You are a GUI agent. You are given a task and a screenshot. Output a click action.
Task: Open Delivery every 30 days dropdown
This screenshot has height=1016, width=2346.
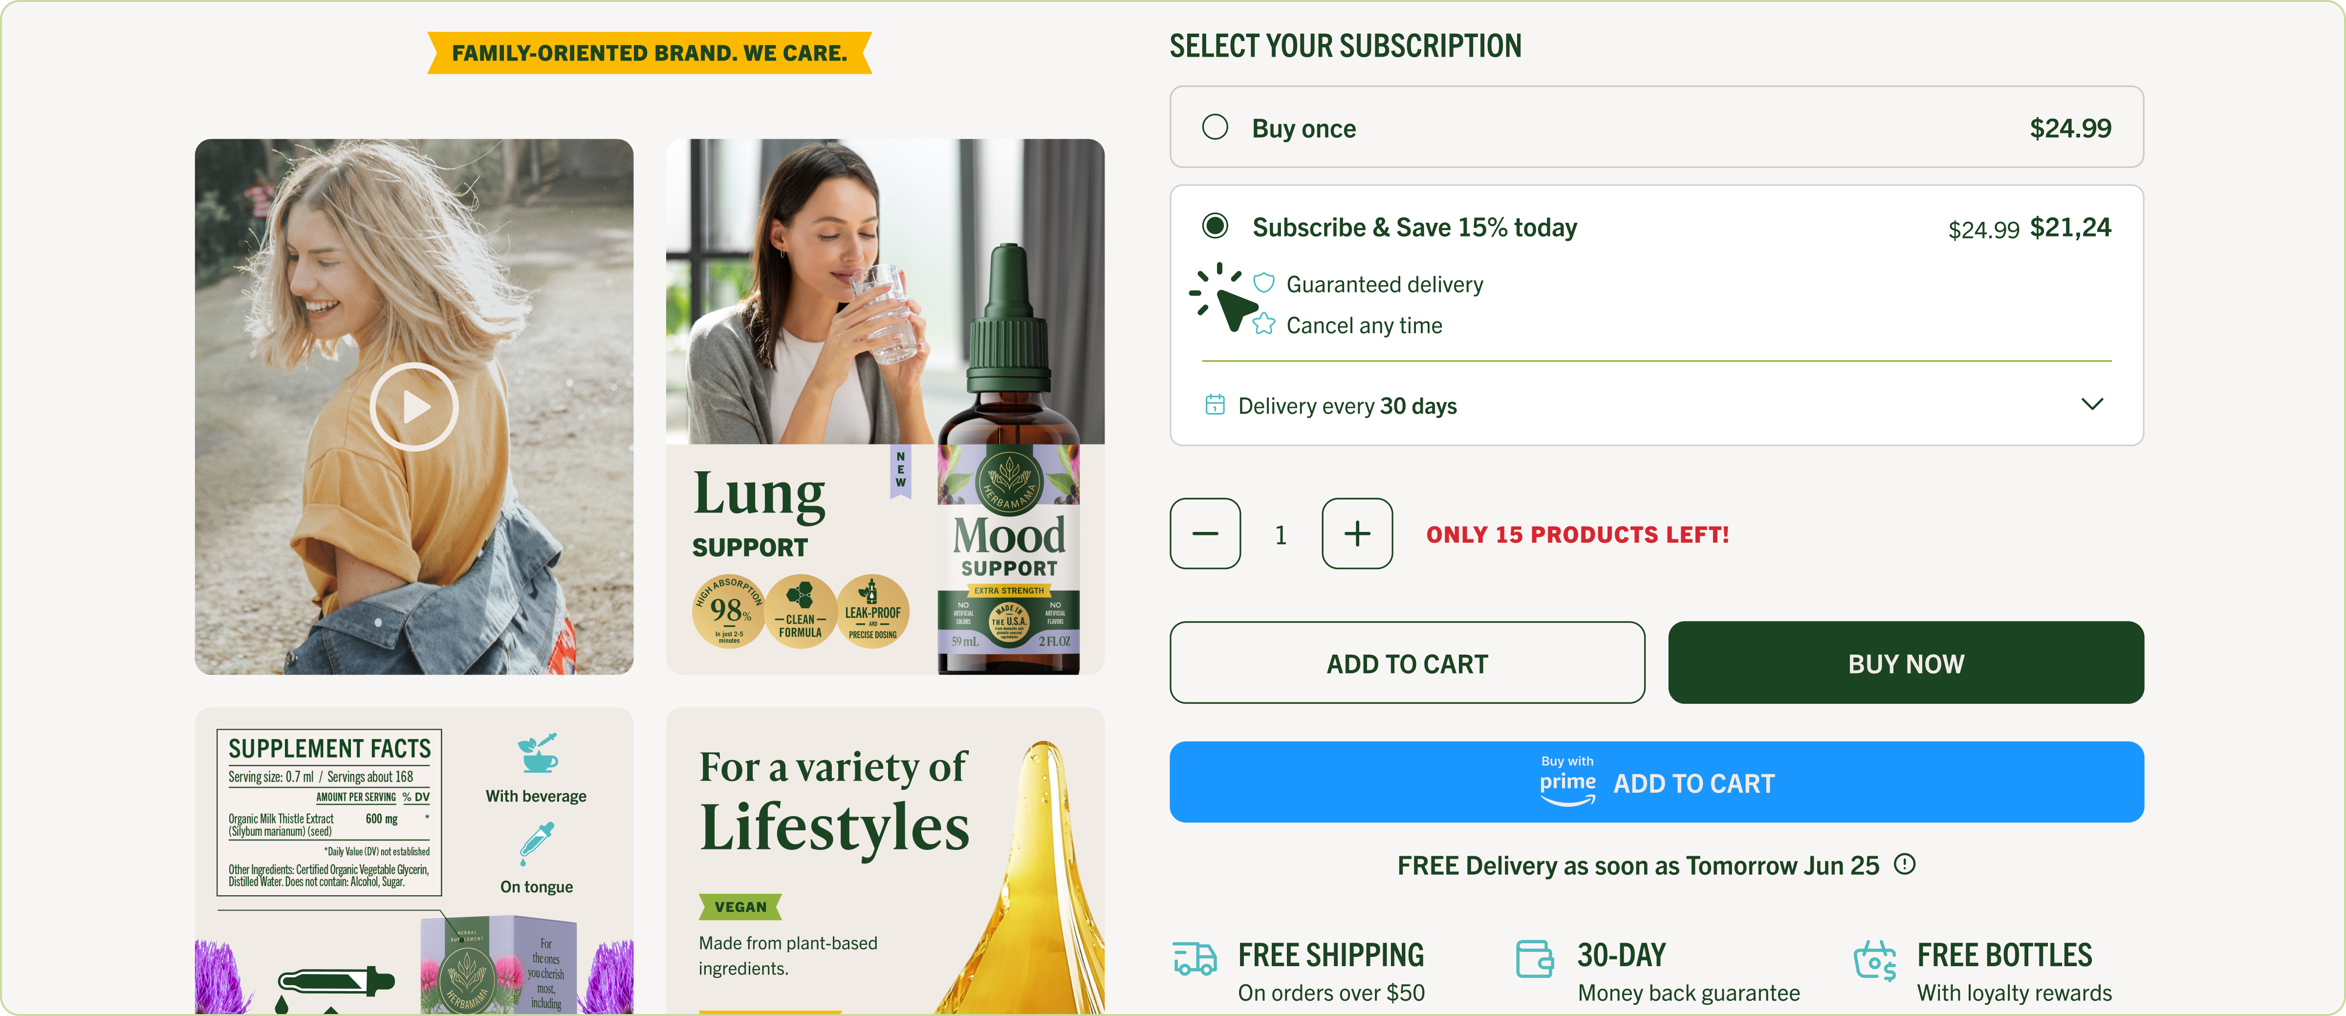click(x=1656, y=405)
